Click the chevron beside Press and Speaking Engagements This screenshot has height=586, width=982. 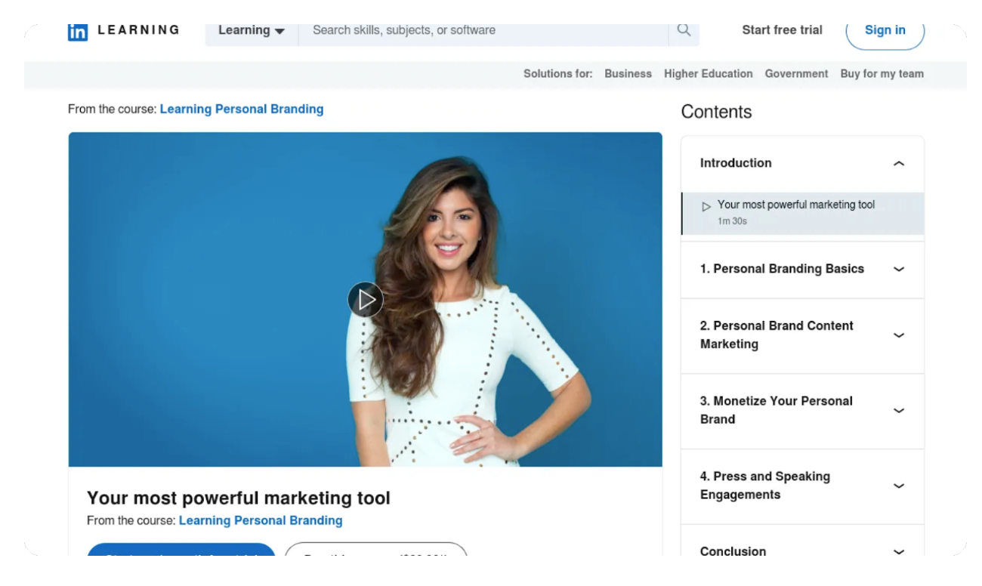point(898,486)
